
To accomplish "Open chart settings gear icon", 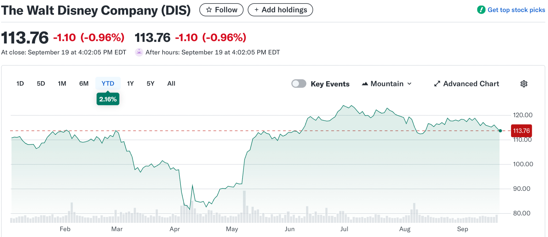I will tap(524, 84).
